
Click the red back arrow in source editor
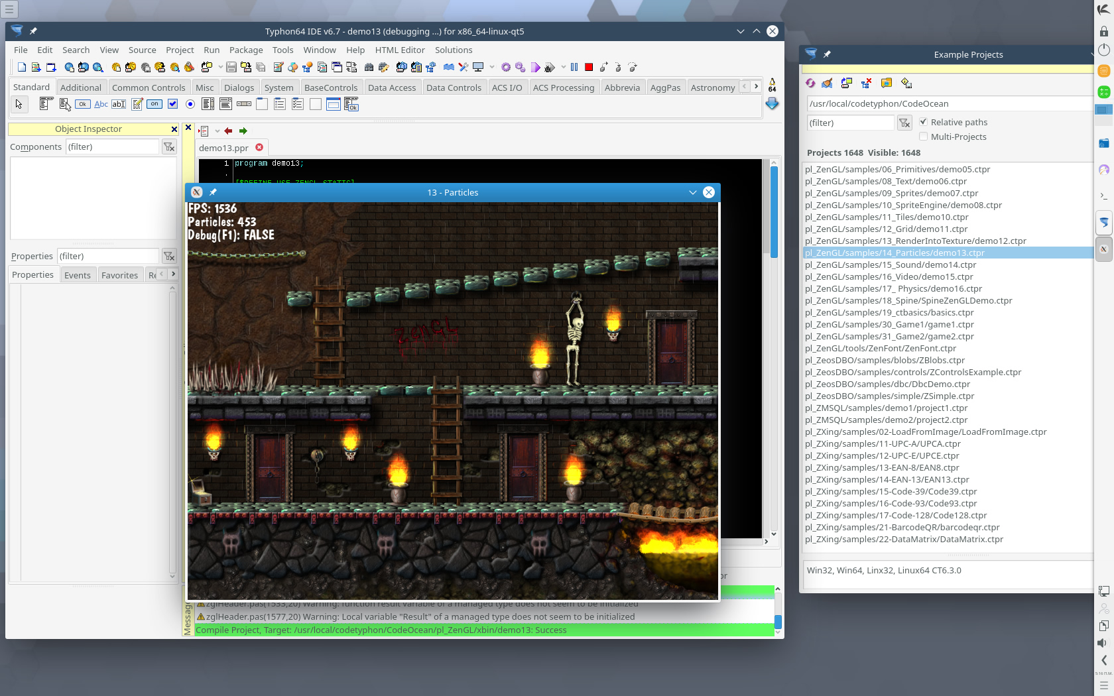coord(228,131)
